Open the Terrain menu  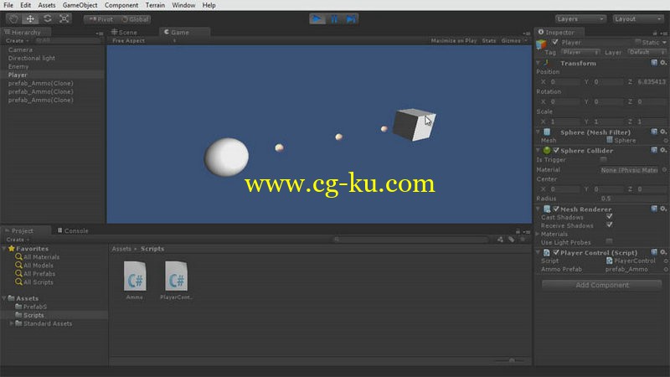pos(155,5)
